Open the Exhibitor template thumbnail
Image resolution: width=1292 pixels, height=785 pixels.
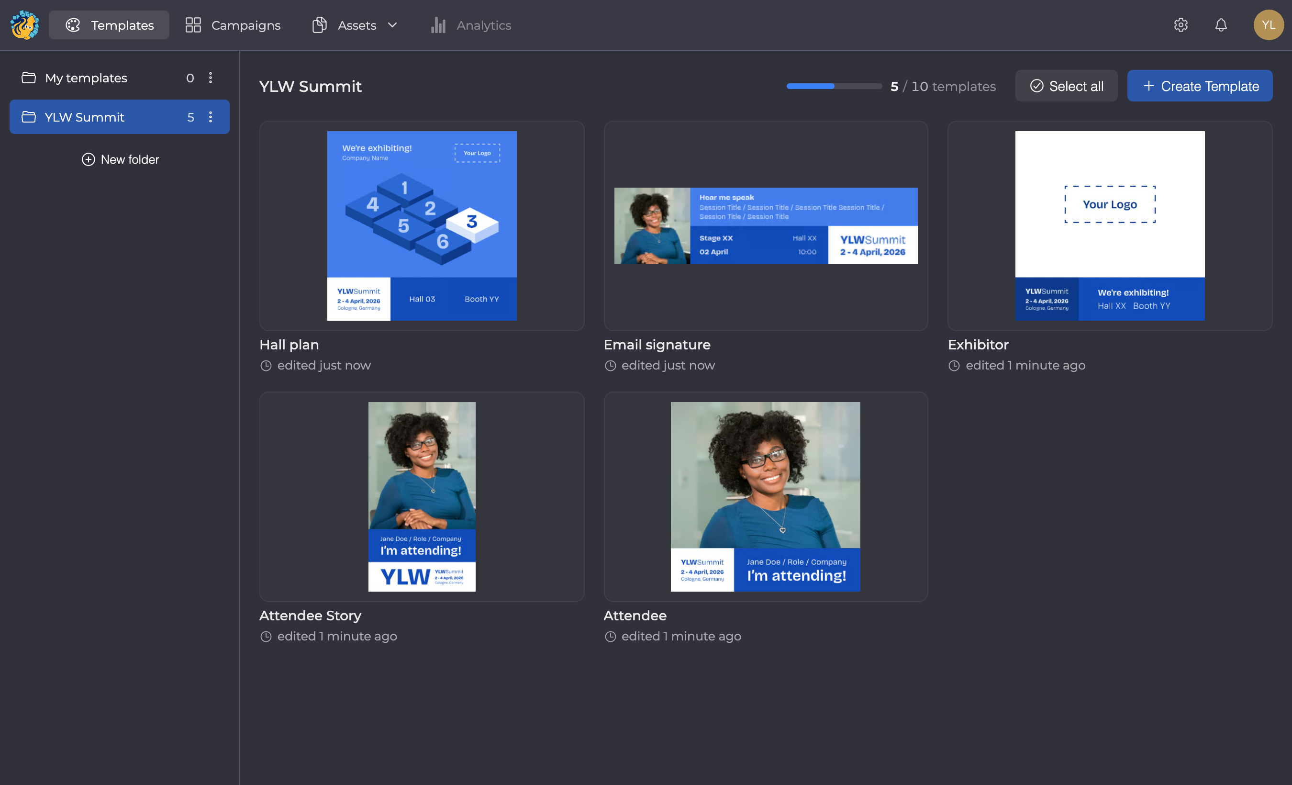tap(1110, 226)
